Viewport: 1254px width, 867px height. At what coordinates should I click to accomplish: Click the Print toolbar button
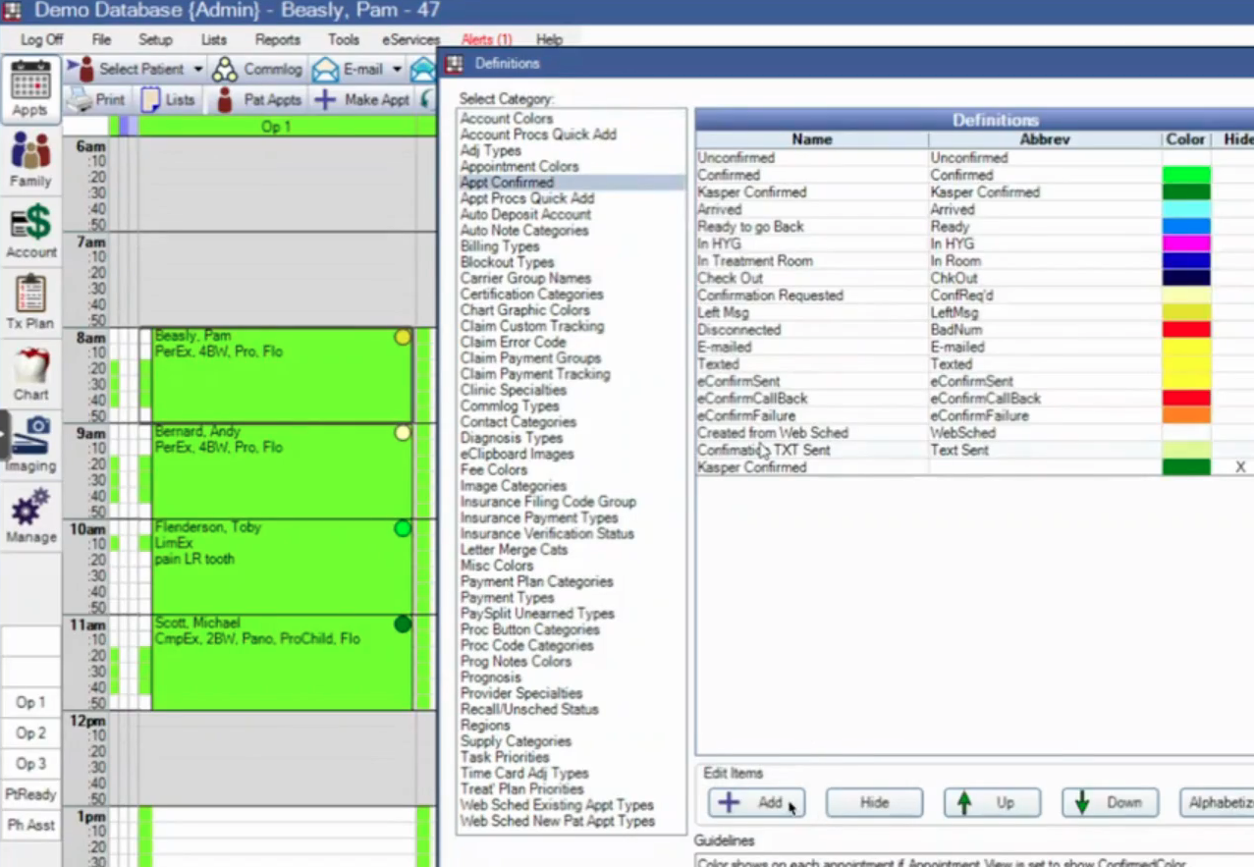point(96,100)
